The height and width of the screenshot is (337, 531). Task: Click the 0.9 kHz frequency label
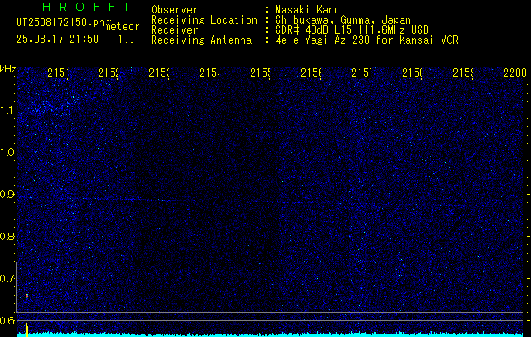(8, 195)
